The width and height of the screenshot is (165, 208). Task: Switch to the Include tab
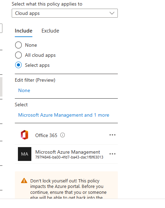(23, 31)
